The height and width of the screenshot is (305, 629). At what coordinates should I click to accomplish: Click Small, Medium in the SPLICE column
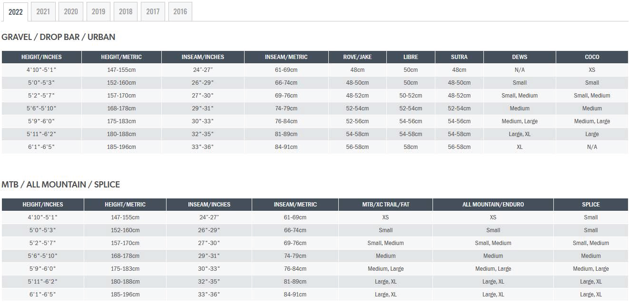point(590,243)
